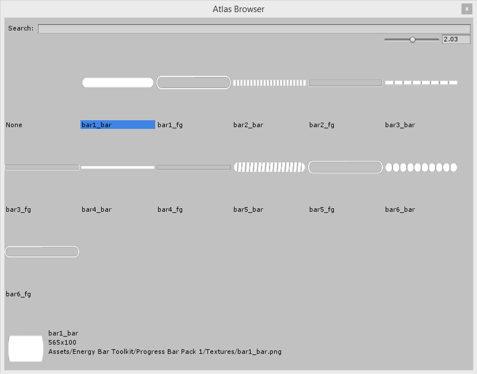Select the bar6_fg sprite thumbnail
The image size is (477, 374).
[x=42, y=252]
